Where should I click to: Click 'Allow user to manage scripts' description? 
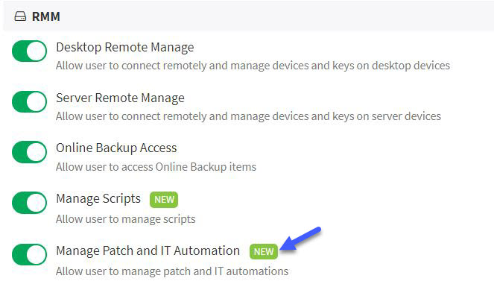pos(126,219)
